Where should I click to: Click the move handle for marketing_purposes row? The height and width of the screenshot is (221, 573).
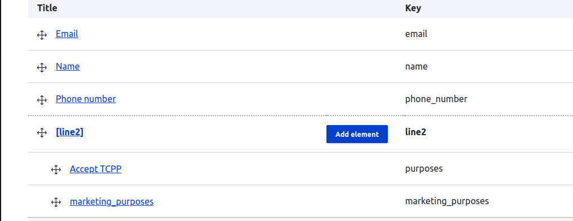[56, 202]
